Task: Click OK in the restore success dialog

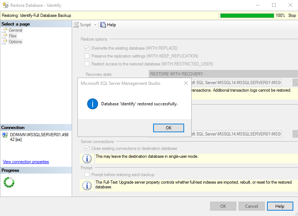Action: [x=169, y=128]
